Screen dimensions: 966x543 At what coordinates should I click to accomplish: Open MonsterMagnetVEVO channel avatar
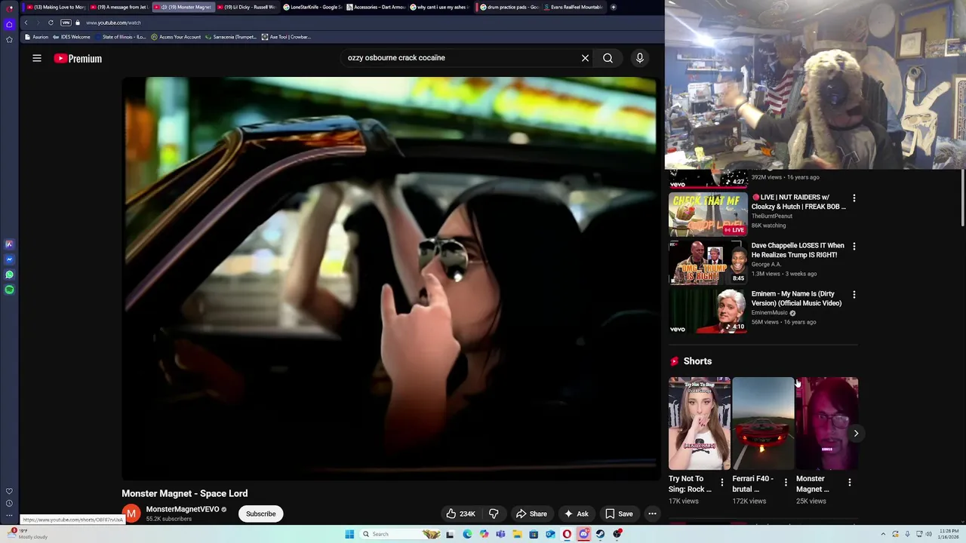coord(131,514)
